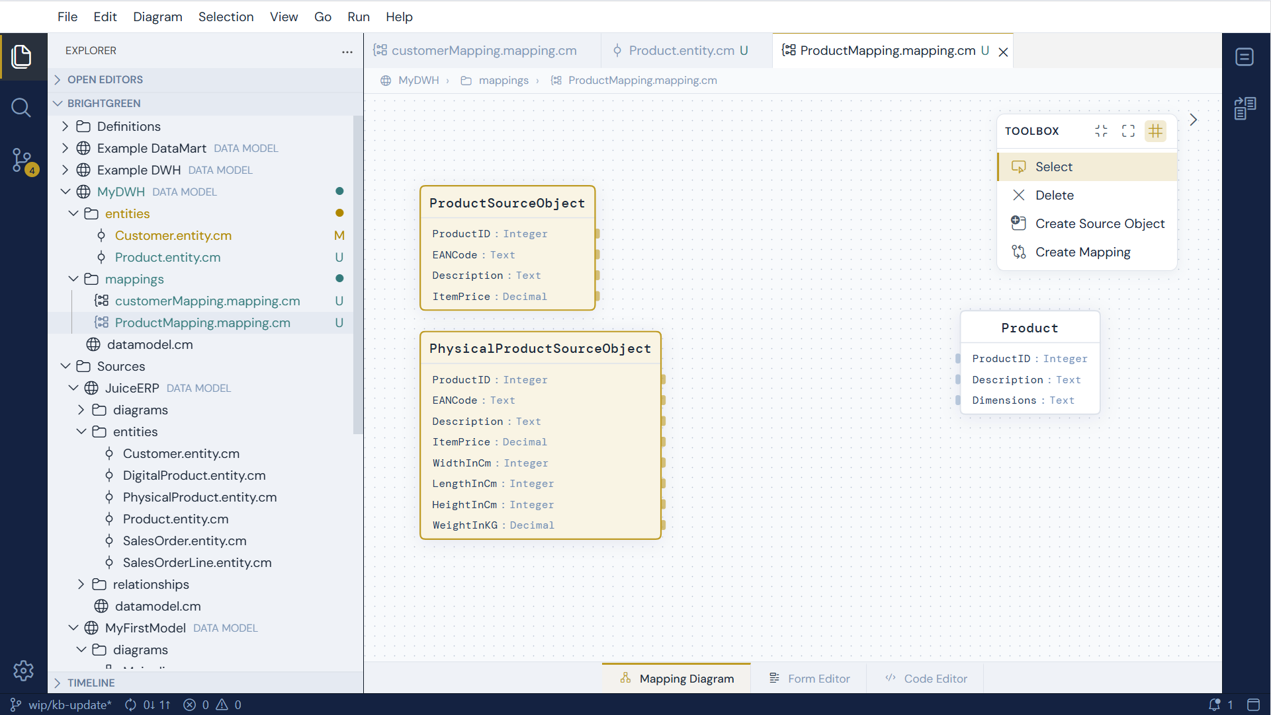This screenshot has height=715, width=1271.
Task: Switch to customerMapping.mapping.cm tab
Action: point(482,51)
